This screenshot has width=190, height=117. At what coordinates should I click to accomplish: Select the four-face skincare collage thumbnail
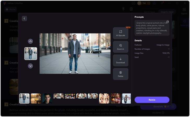pyautogui.click(x=104, y=99)
